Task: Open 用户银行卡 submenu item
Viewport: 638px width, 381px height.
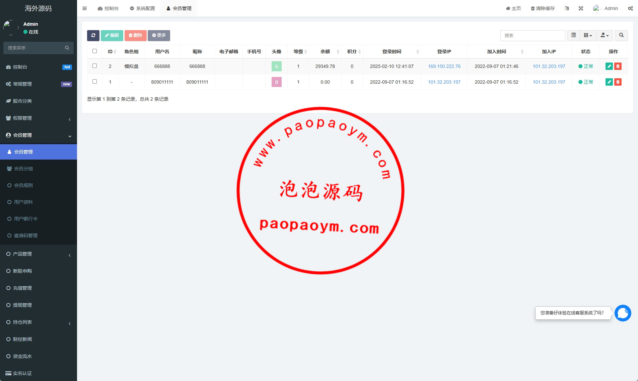Action: click(x=39, y=219)
